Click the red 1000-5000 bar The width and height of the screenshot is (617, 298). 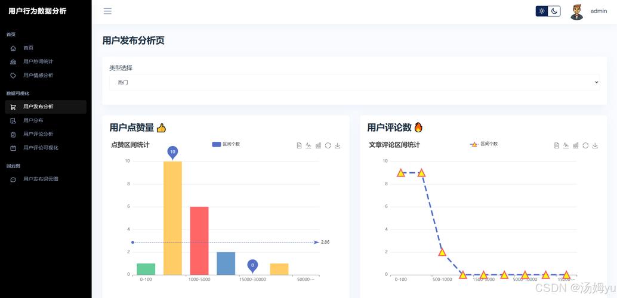(x=199, y=241)
